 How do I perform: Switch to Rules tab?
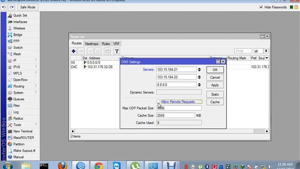(x=105, y=44)
